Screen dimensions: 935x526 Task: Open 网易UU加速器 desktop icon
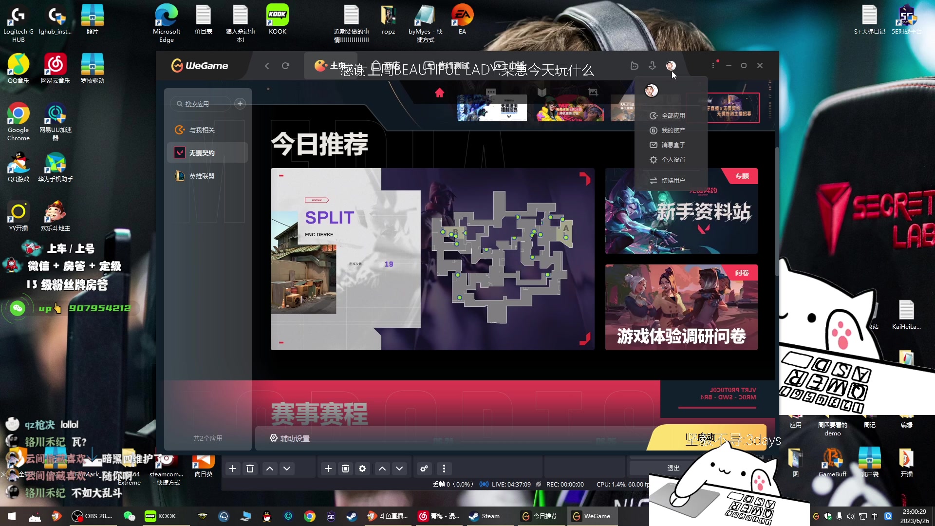point(56,122)
